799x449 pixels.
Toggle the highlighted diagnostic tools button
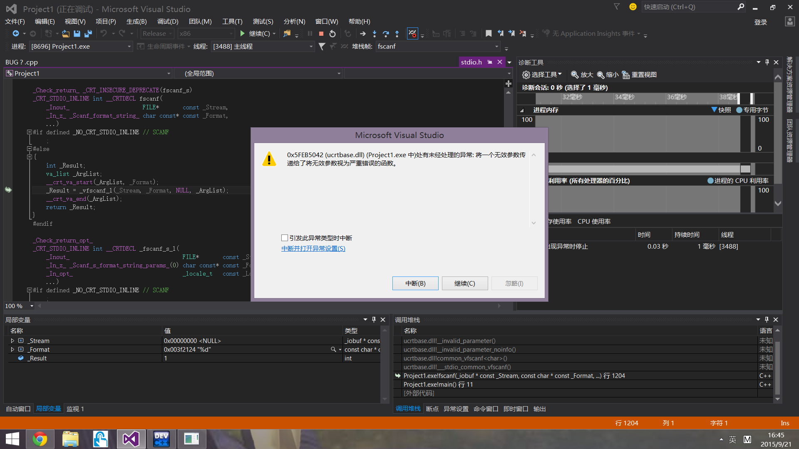pyautogui.click(x=412, y=34)
